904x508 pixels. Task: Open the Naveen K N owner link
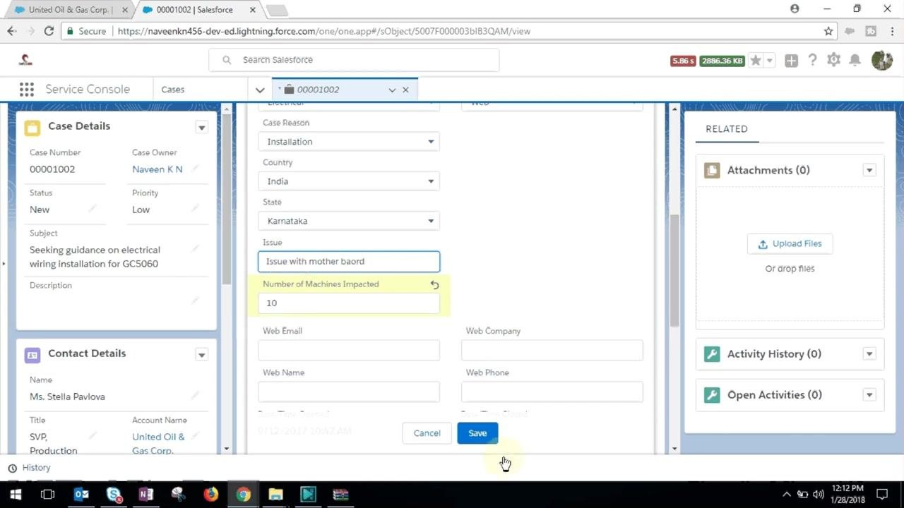point(157,169)
